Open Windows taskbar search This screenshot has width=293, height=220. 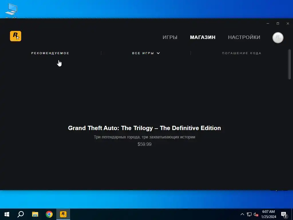pyautogui.click(x=21, y=214)
